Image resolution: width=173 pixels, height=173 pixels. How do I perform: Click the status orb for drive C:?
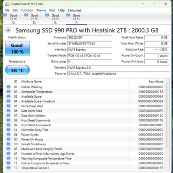pyautogui.click(x=5, y=15)
